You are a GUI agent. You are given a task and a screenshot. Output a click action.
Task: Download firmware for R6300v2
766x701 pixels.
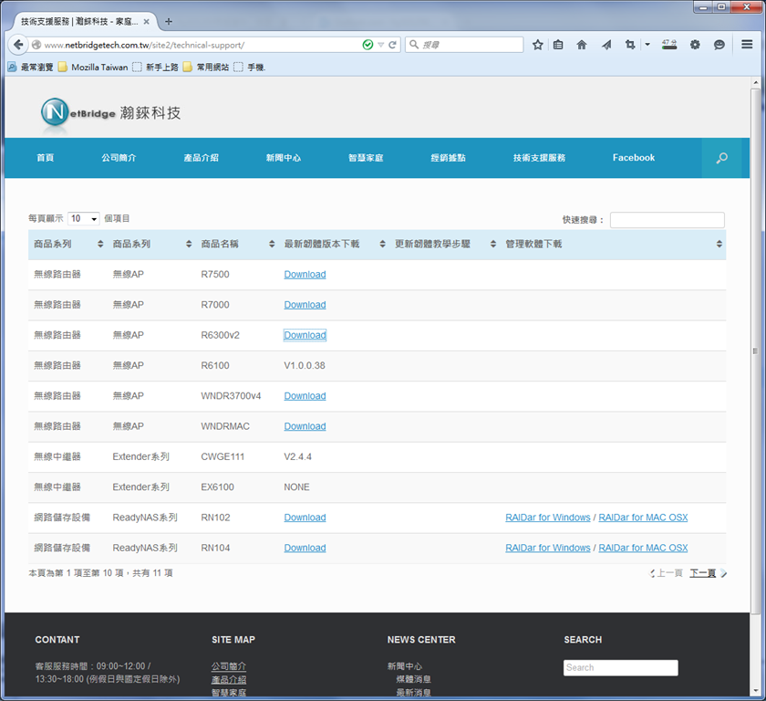click(305, 335)
